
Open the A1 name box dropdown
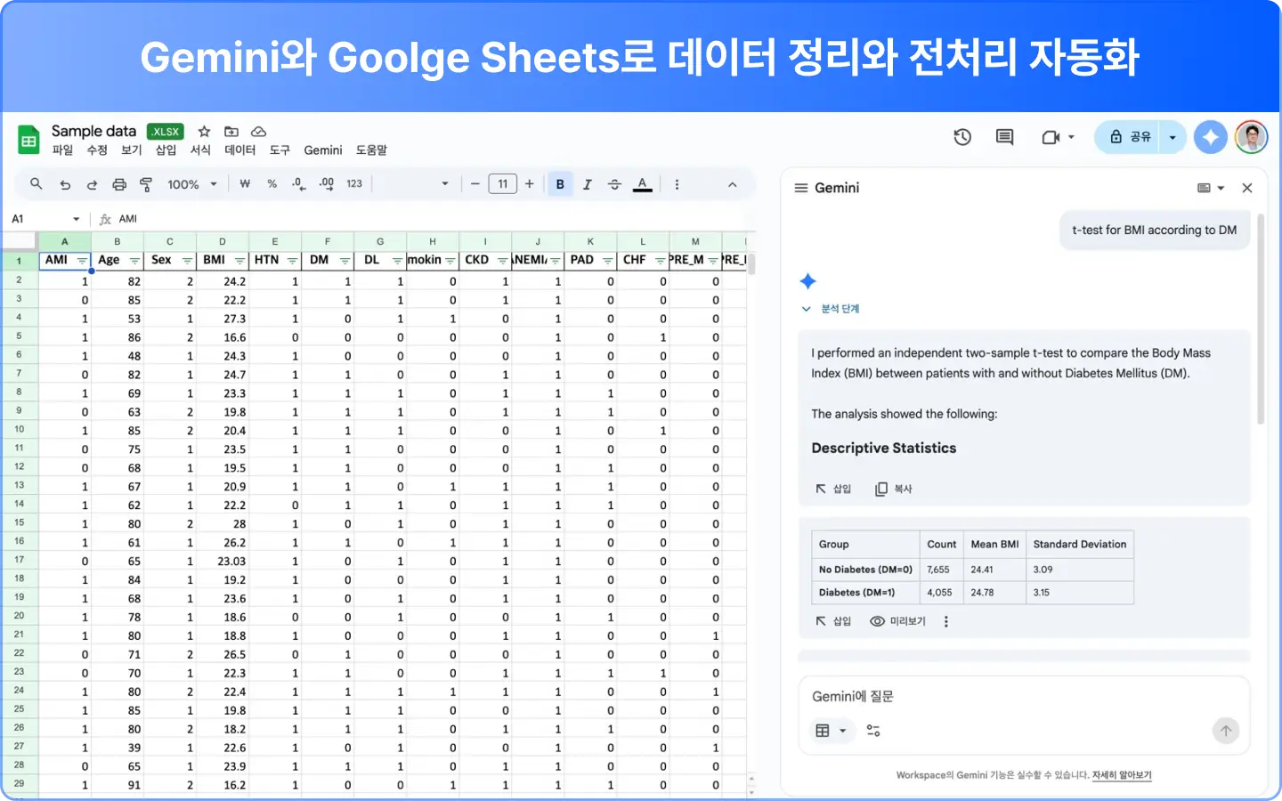pyautogui.click(x=77, y=219)
